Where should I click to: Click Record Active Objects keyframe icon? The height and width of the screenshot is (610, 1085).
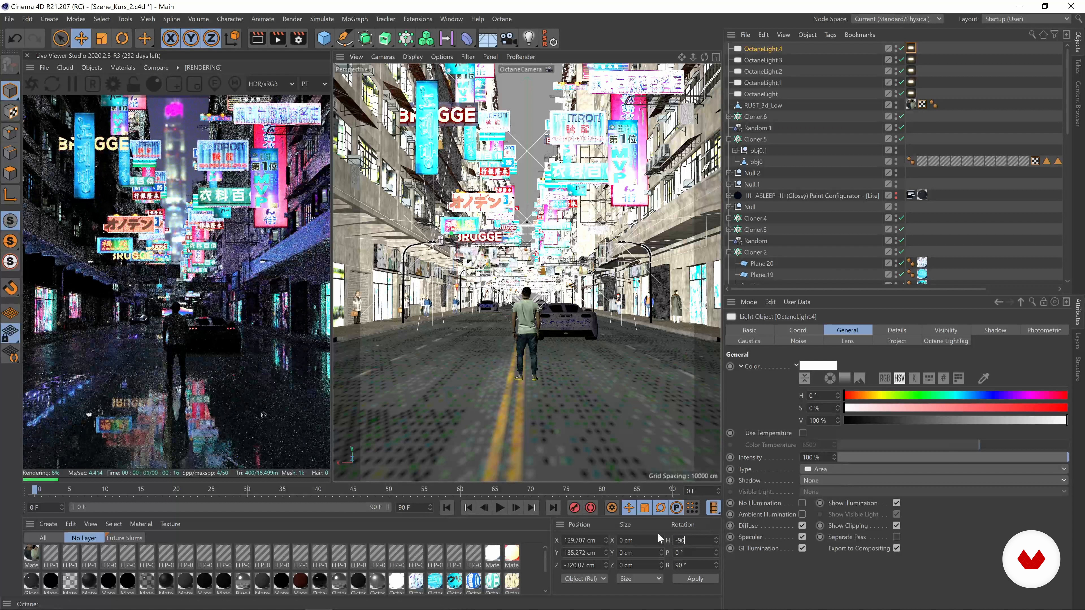click(574, 508)
